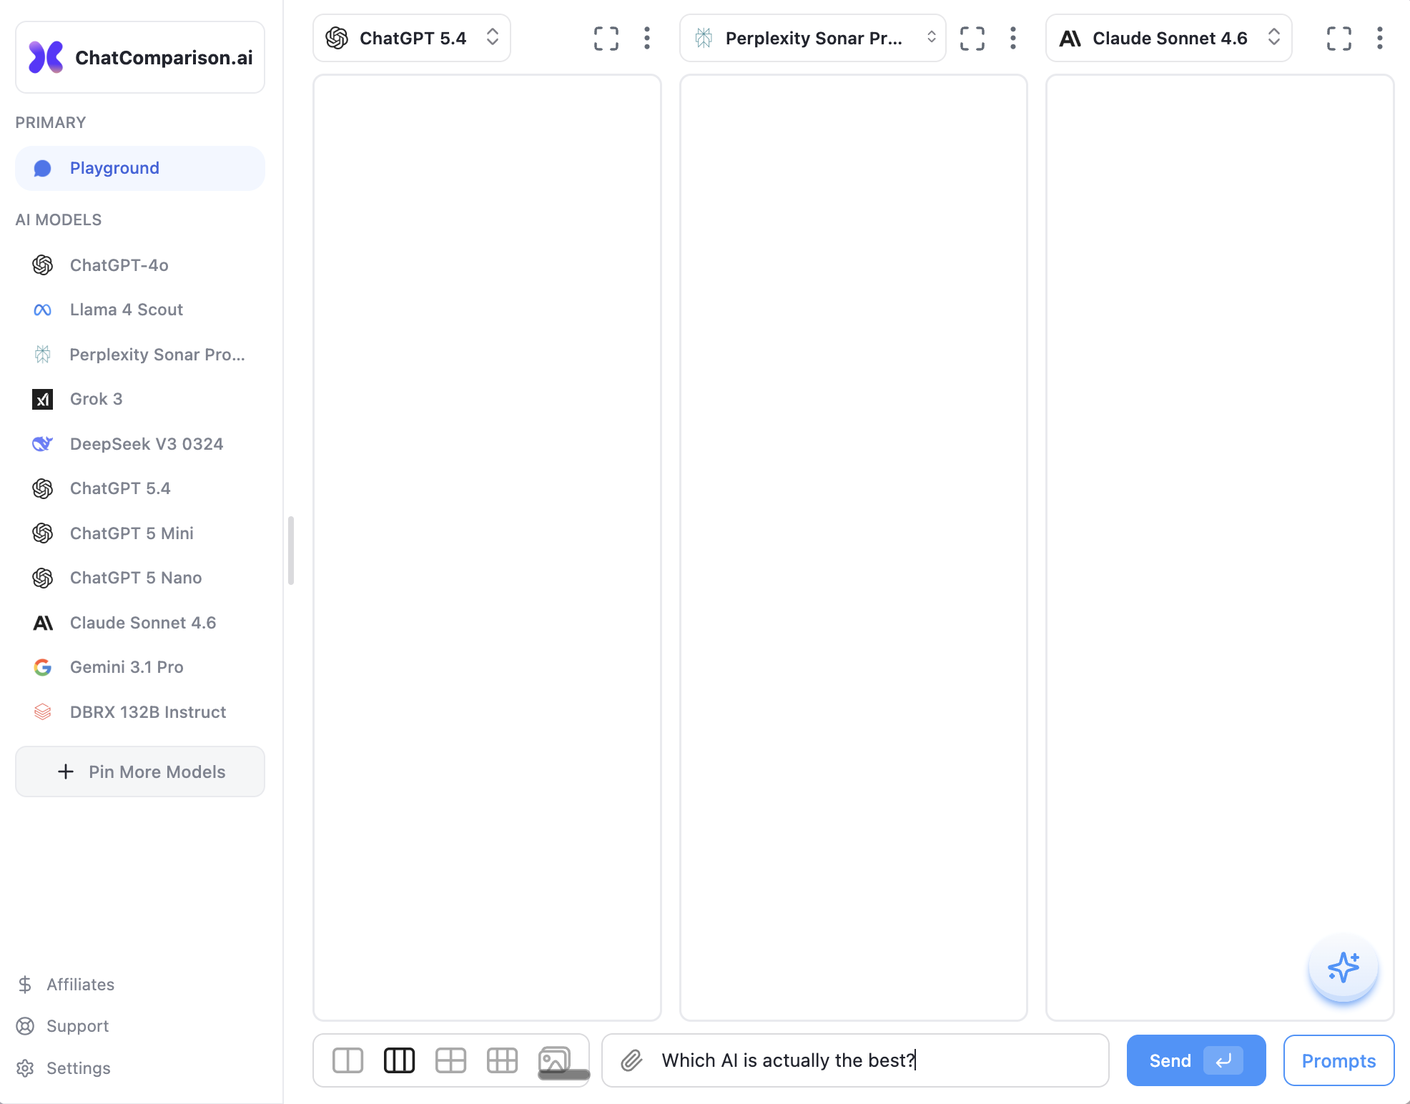Select Playground in the sidebar
The width and height of the screenshot is (1410, 1104).
pyautogui.click(x=140, y=168)
